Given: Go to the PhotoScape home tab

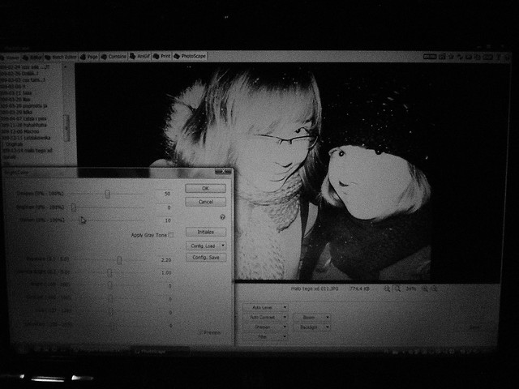Looking at the screenshot, I should pos(190,56).
